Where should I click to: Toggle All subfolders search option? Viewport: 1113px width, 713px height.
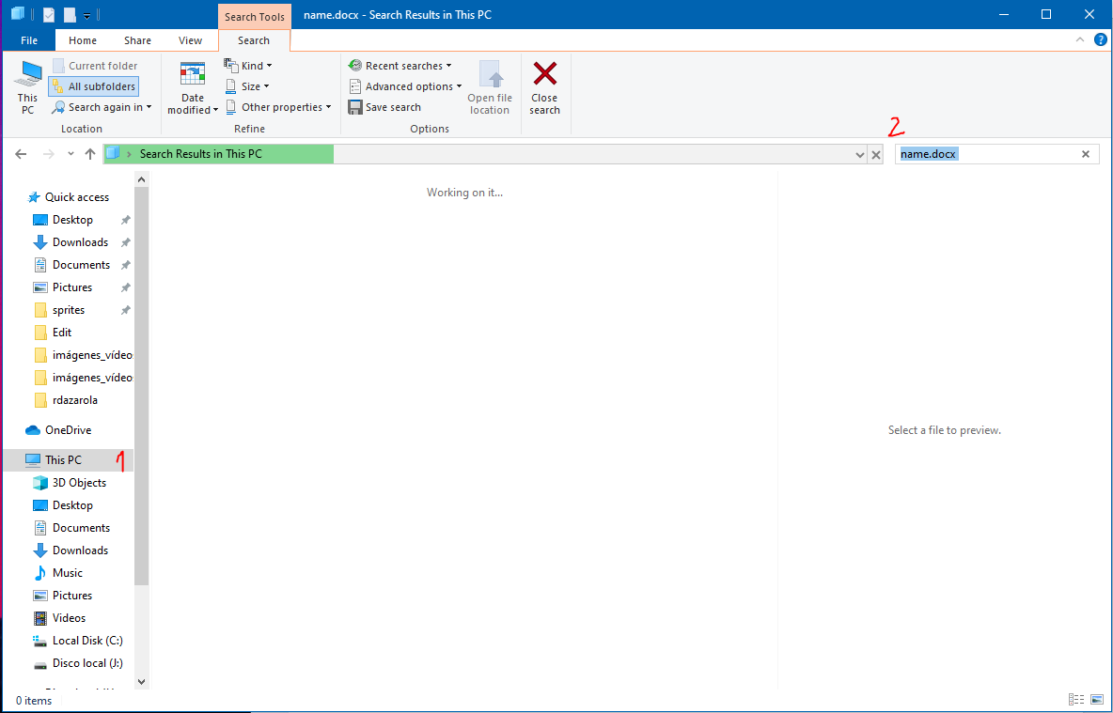(x=93, y=86)
